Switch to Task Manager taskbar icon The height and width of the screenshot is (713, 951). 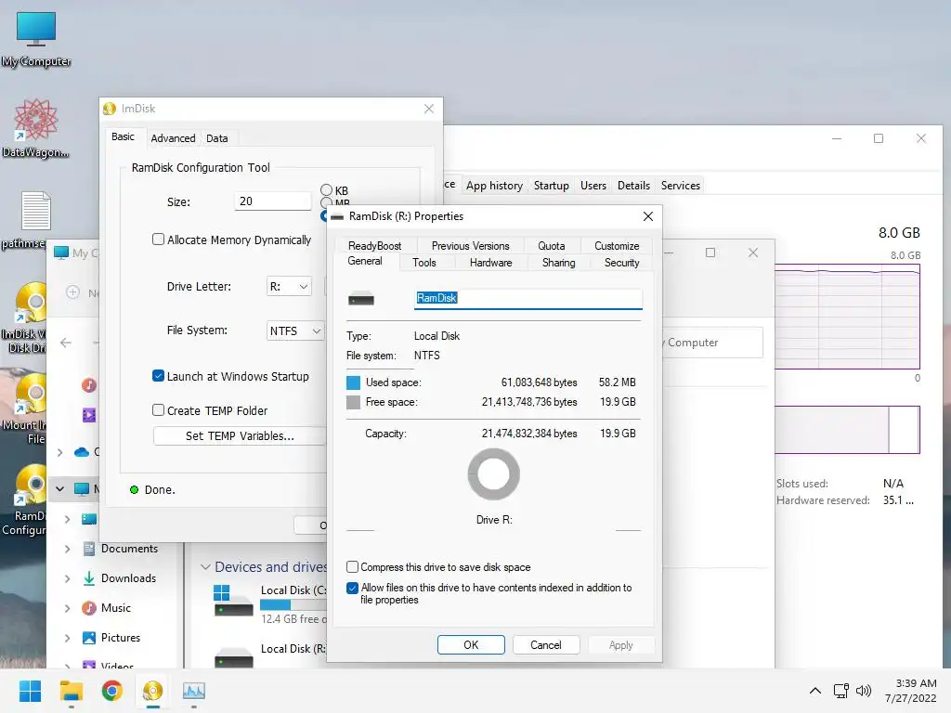click(194, 691)
